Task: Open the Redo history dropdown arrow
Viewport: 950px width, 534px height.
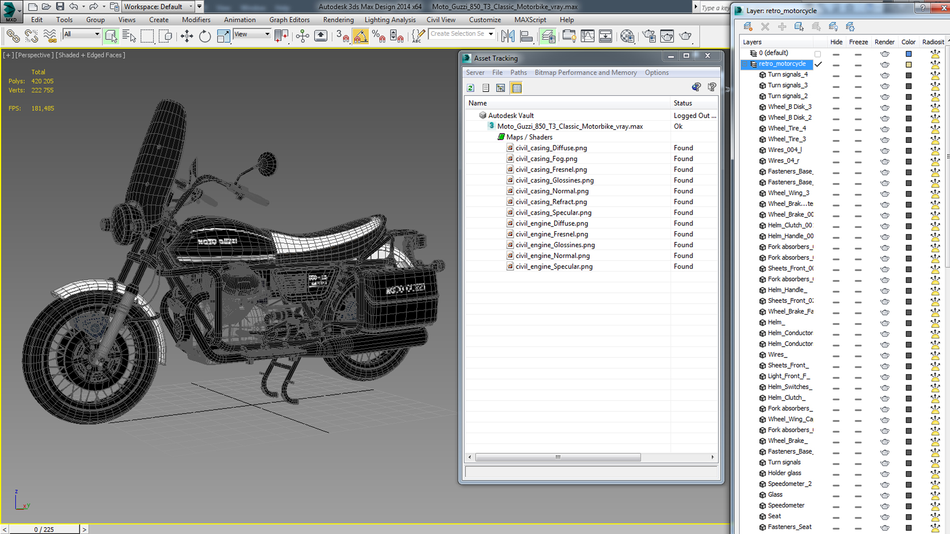Action: pos(103,7)
